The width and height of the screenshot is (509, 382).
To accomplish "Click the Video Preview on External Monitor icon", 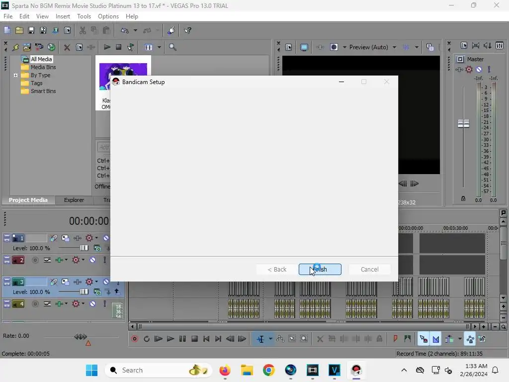I will [x=304, y=47].
